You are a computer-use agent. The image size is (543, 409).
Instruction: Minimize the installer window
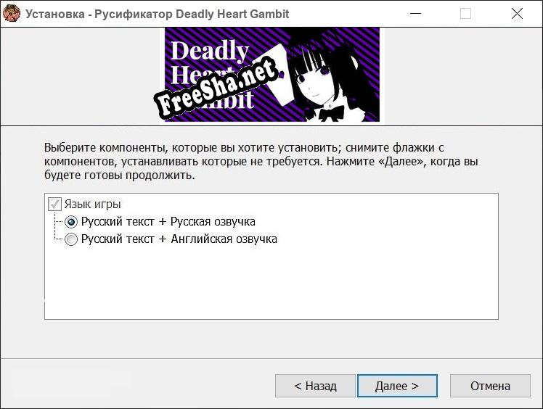415,13
